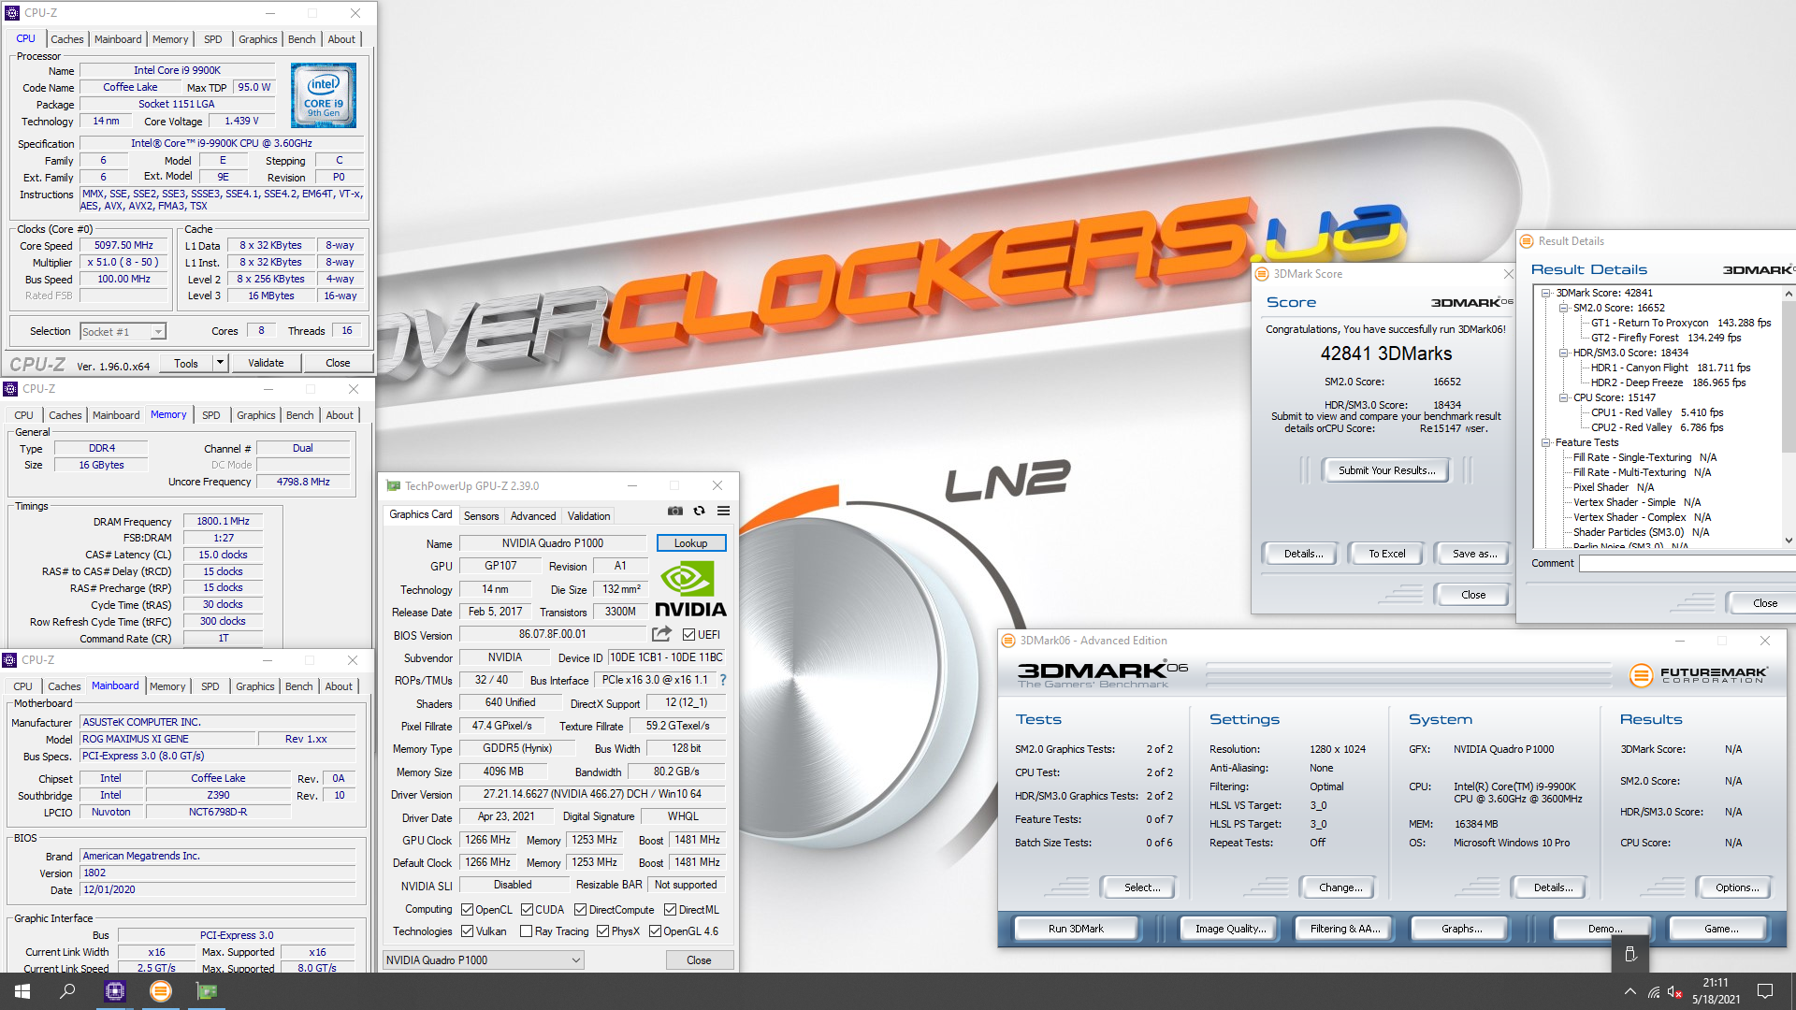1796x1010 pixels.
Task: Click Image Quality button in 3DMark06
Action: (1230, 929)
